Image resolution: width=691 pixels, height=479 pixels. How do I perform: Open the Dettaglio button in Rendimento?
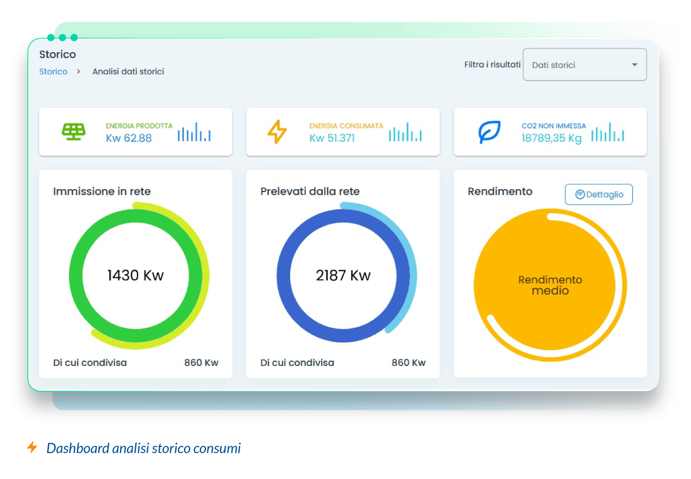pyautogui.click(x=599, y=195)
